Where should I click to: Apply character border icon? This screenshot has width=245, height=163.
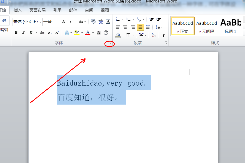108,21
